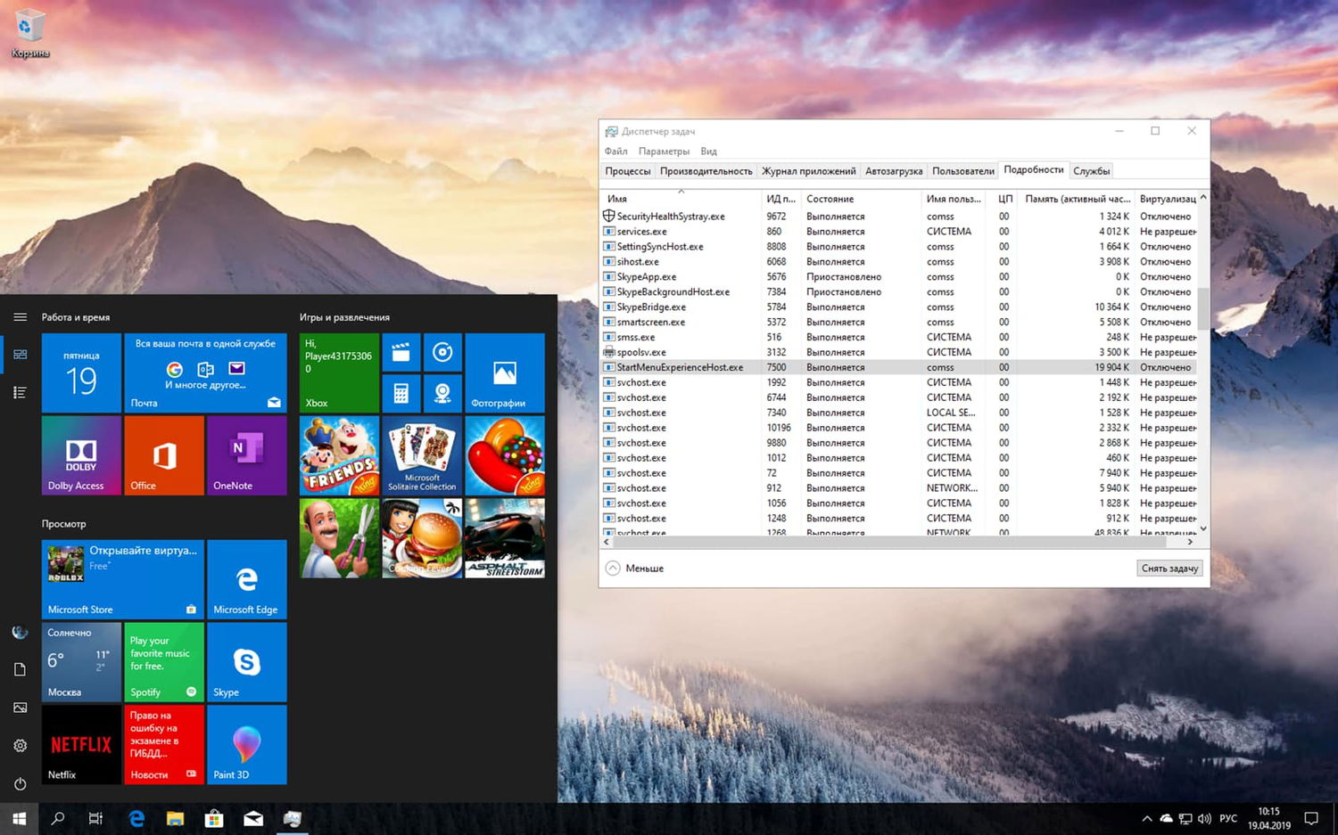Open File Explorer from the taskbar
Screen dimensions: 1338x835
pos(175,818)
